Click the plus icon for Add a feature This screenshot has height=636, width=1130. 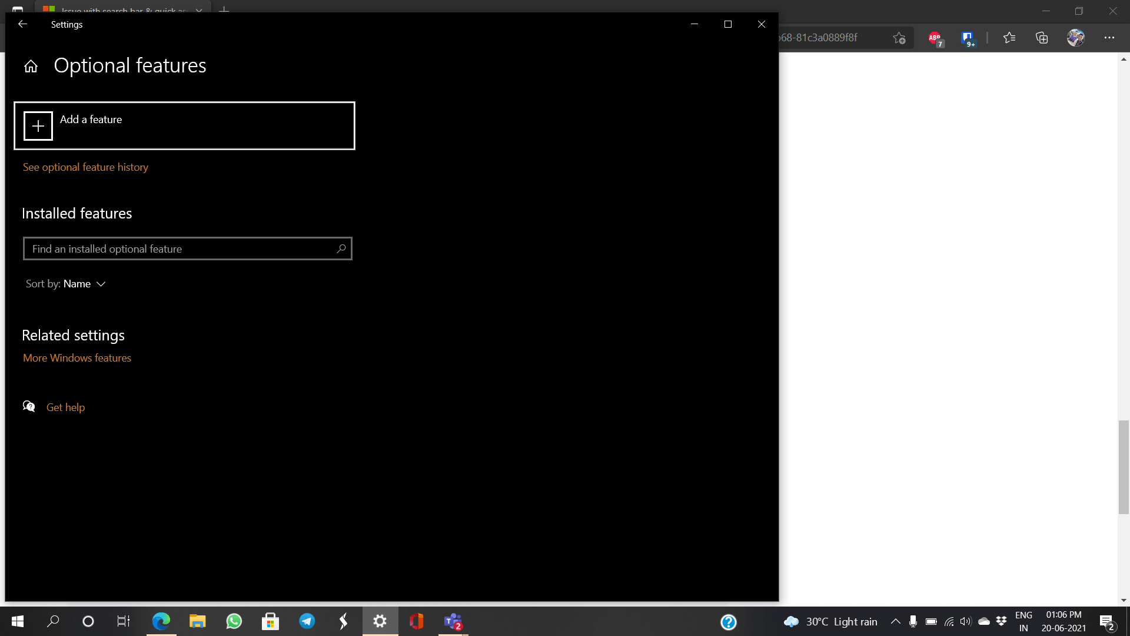point(38,126)
